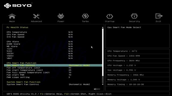Image resolution: width=172 pixels, height=96 pixels.
Task: Click the Memory Voltage 1.340 V readout
Action: 124,80
